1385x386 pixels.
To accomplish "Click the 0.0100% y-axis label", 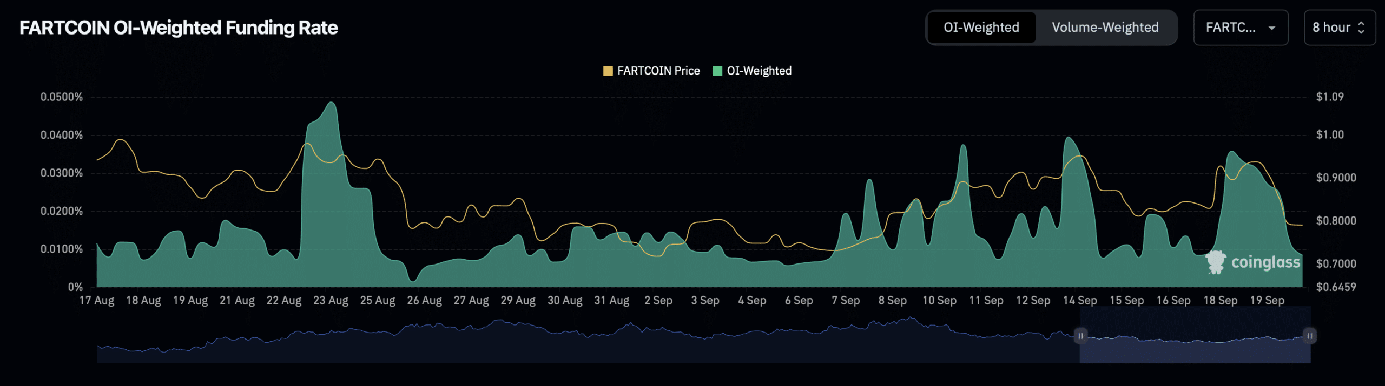I will pos(62,249).
